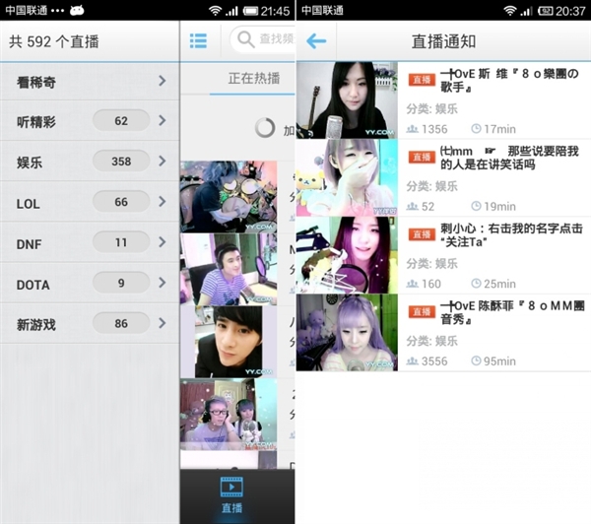The image size is (591, 524).
Task: Expand the DOTA category chevron
Action: (163, 283)
